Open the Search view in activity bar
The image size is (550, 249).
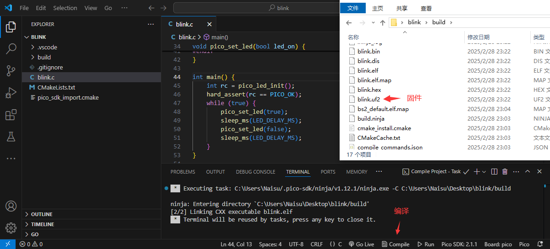click(x=11, y=49)
